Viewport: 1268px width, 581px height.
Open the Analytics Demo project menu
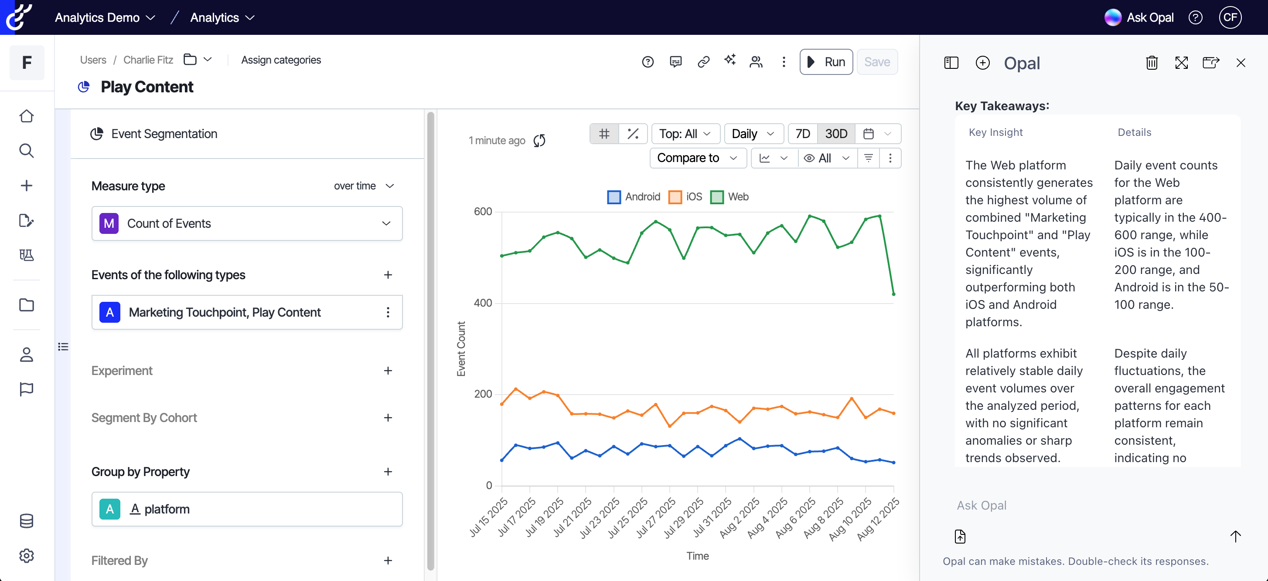click(x=105, y=18)
